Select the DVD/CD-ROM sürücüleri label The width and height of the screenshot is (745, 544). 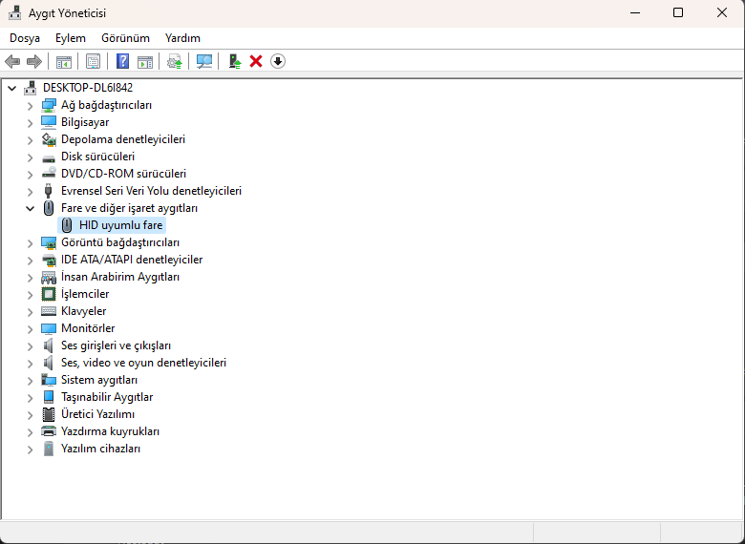[x=123, y=174]
